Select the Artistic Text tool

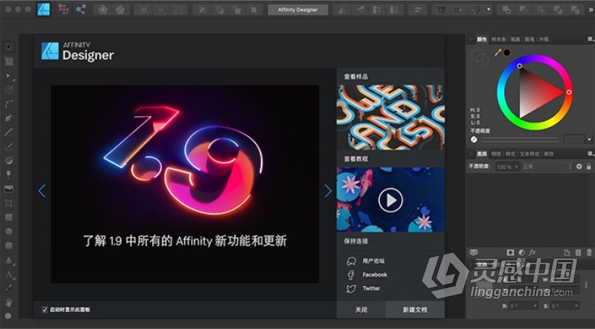coord(9,275)
